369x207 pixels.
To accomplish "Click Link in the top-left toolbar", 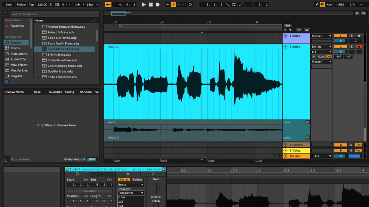I will [9, 5].
